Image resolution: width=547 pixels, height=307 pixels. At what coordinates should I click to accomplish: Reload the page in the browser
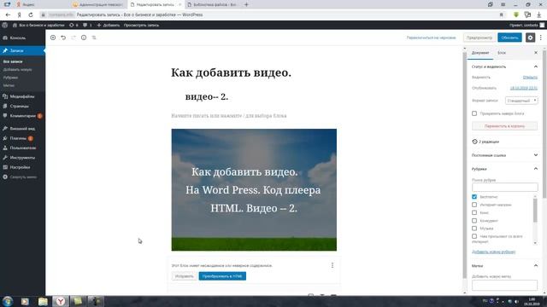pos(31,14)
